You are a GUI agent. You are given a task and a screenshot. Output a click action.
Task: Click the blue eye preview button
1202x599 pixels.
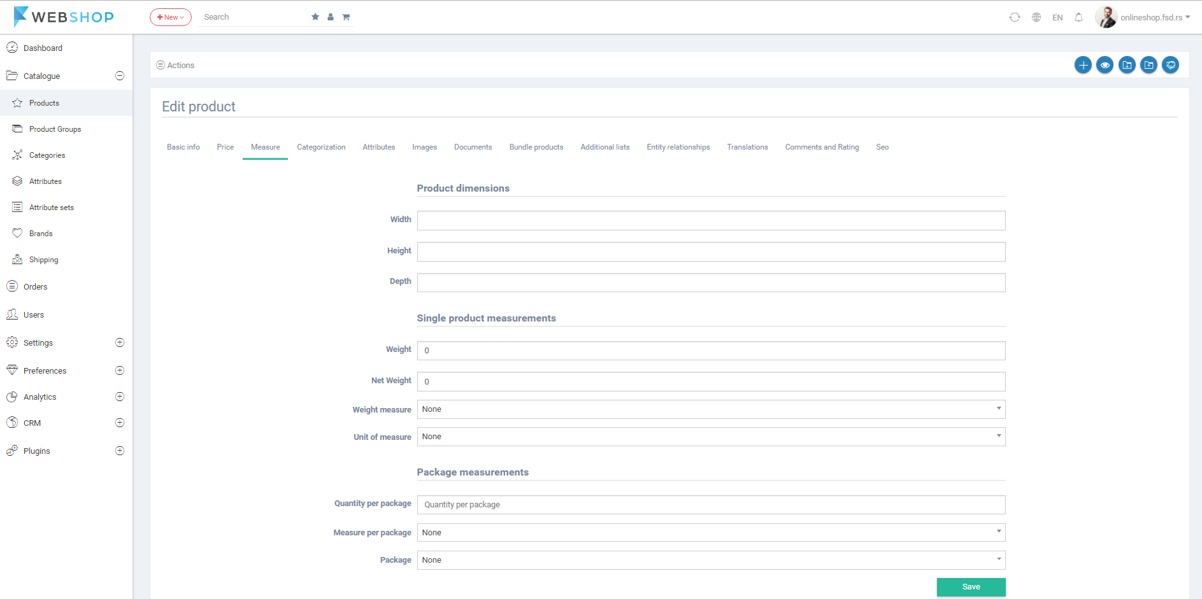(x=1105, y=65)
